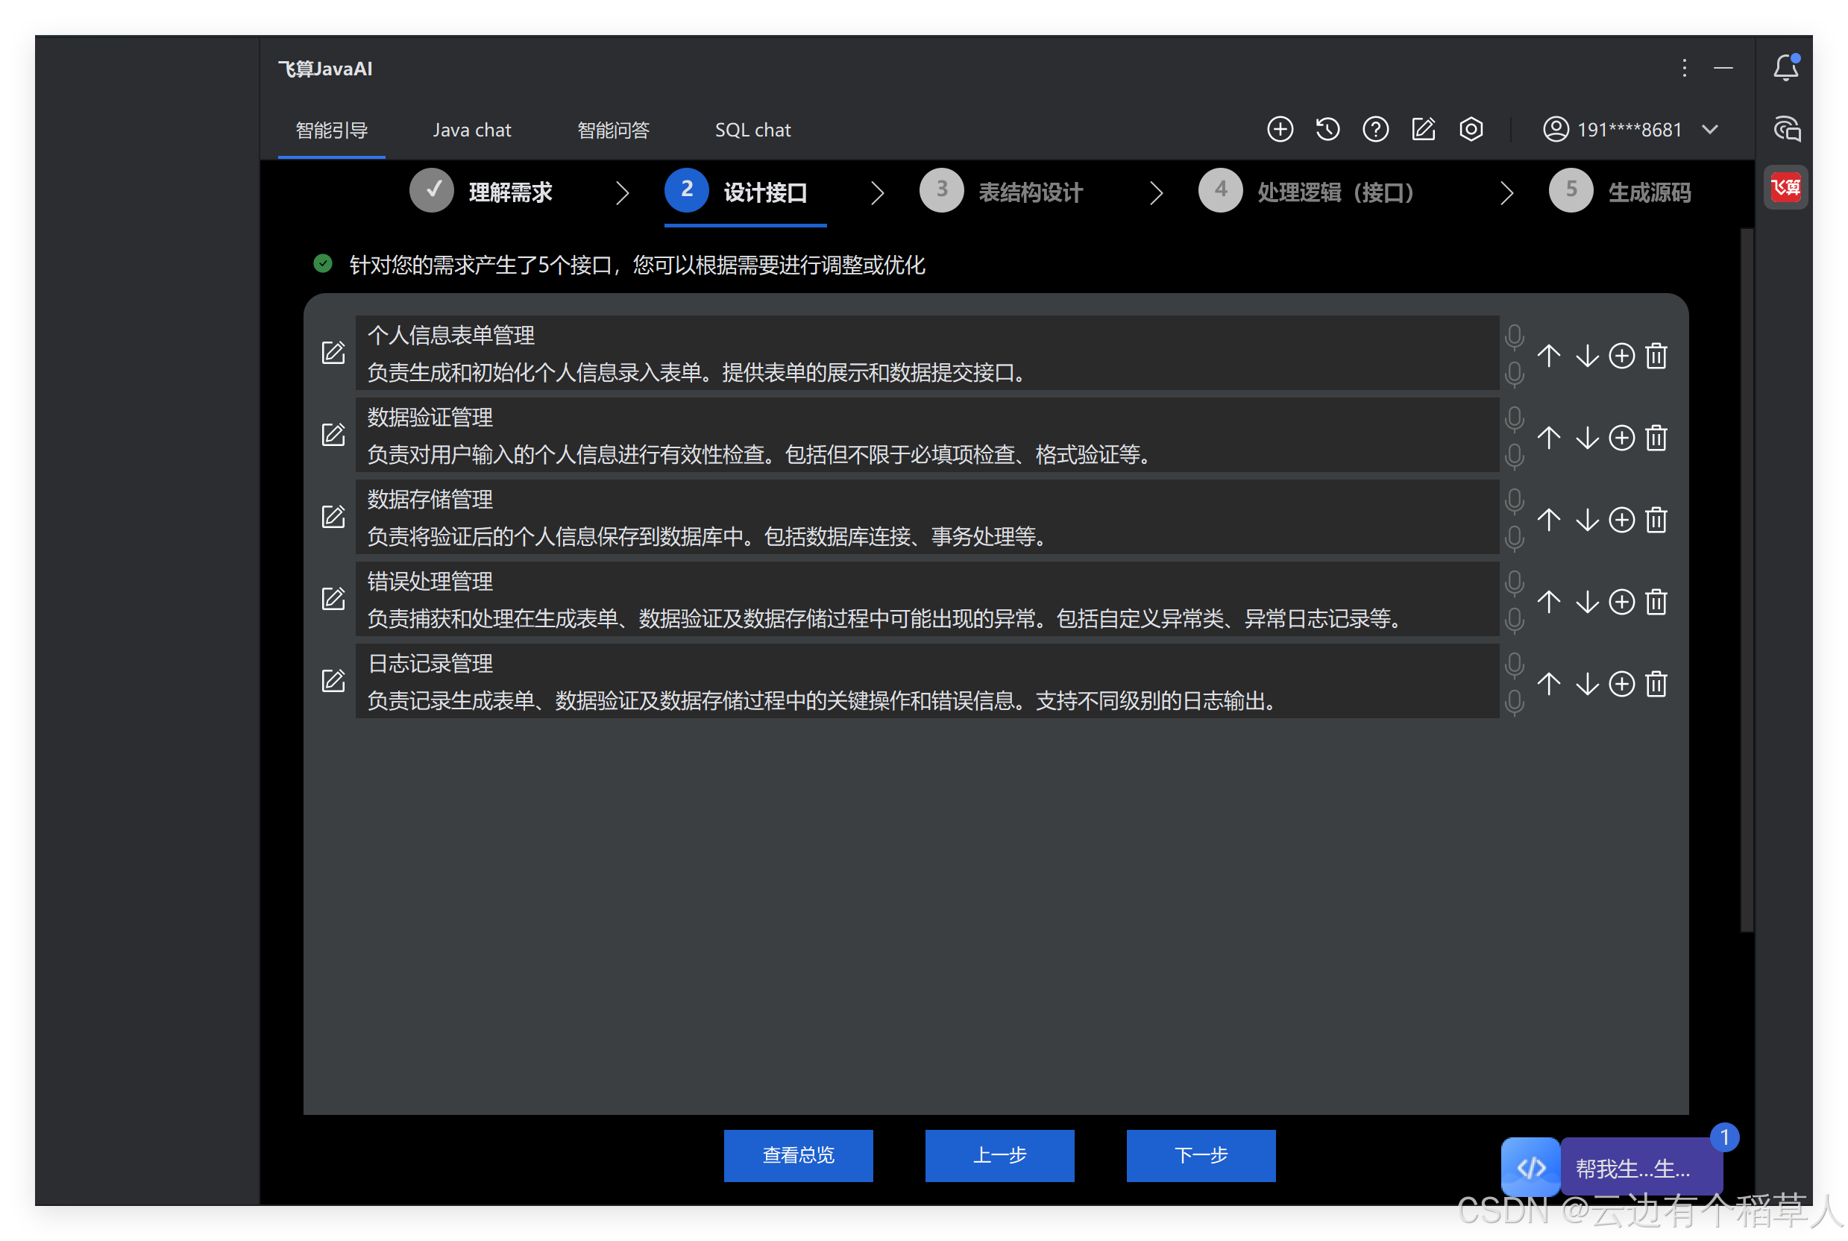Add interface after 数据验证管理 row
The image size is (1848, 1241).
[x=1621, y=438]
